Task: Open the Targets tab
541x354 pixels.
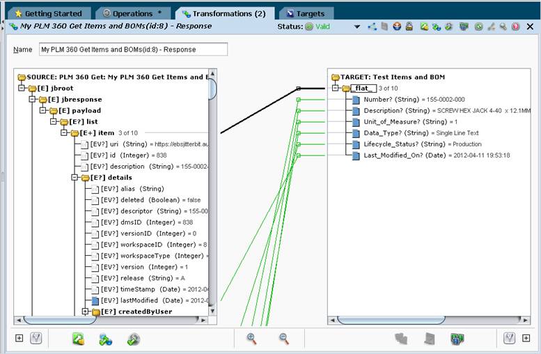Action: click(x=306, y=13)
